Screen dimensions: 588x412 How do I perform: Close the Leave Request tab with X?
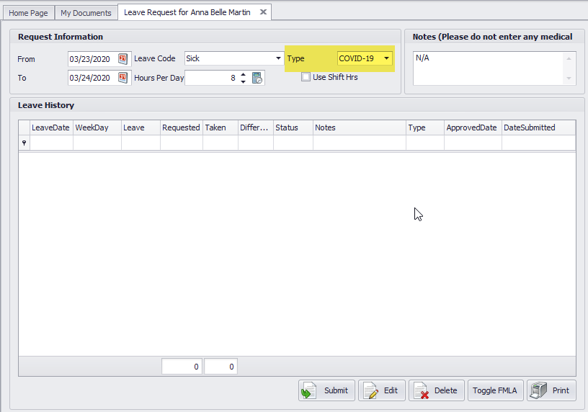(x=263, y=12)
